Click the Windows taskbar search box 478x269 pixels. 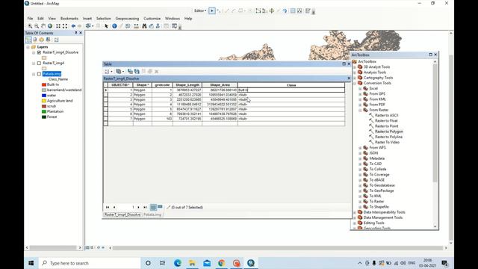[90, 263]
